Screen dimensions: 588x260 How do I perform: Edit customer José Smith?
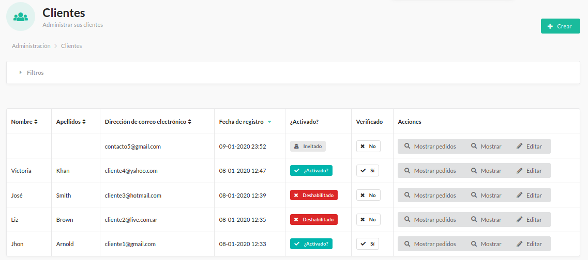(529, 196)
